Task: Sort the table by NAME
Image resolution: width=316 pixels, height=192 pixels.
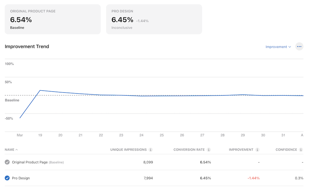Action: (11, 149)
